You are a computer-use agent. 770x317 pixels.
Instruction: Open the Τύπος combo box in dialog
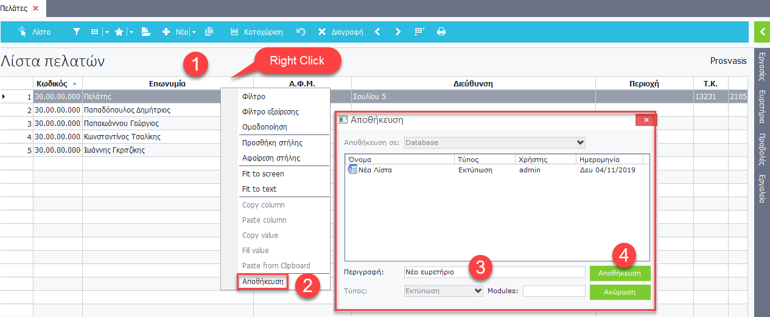(444, 291)
